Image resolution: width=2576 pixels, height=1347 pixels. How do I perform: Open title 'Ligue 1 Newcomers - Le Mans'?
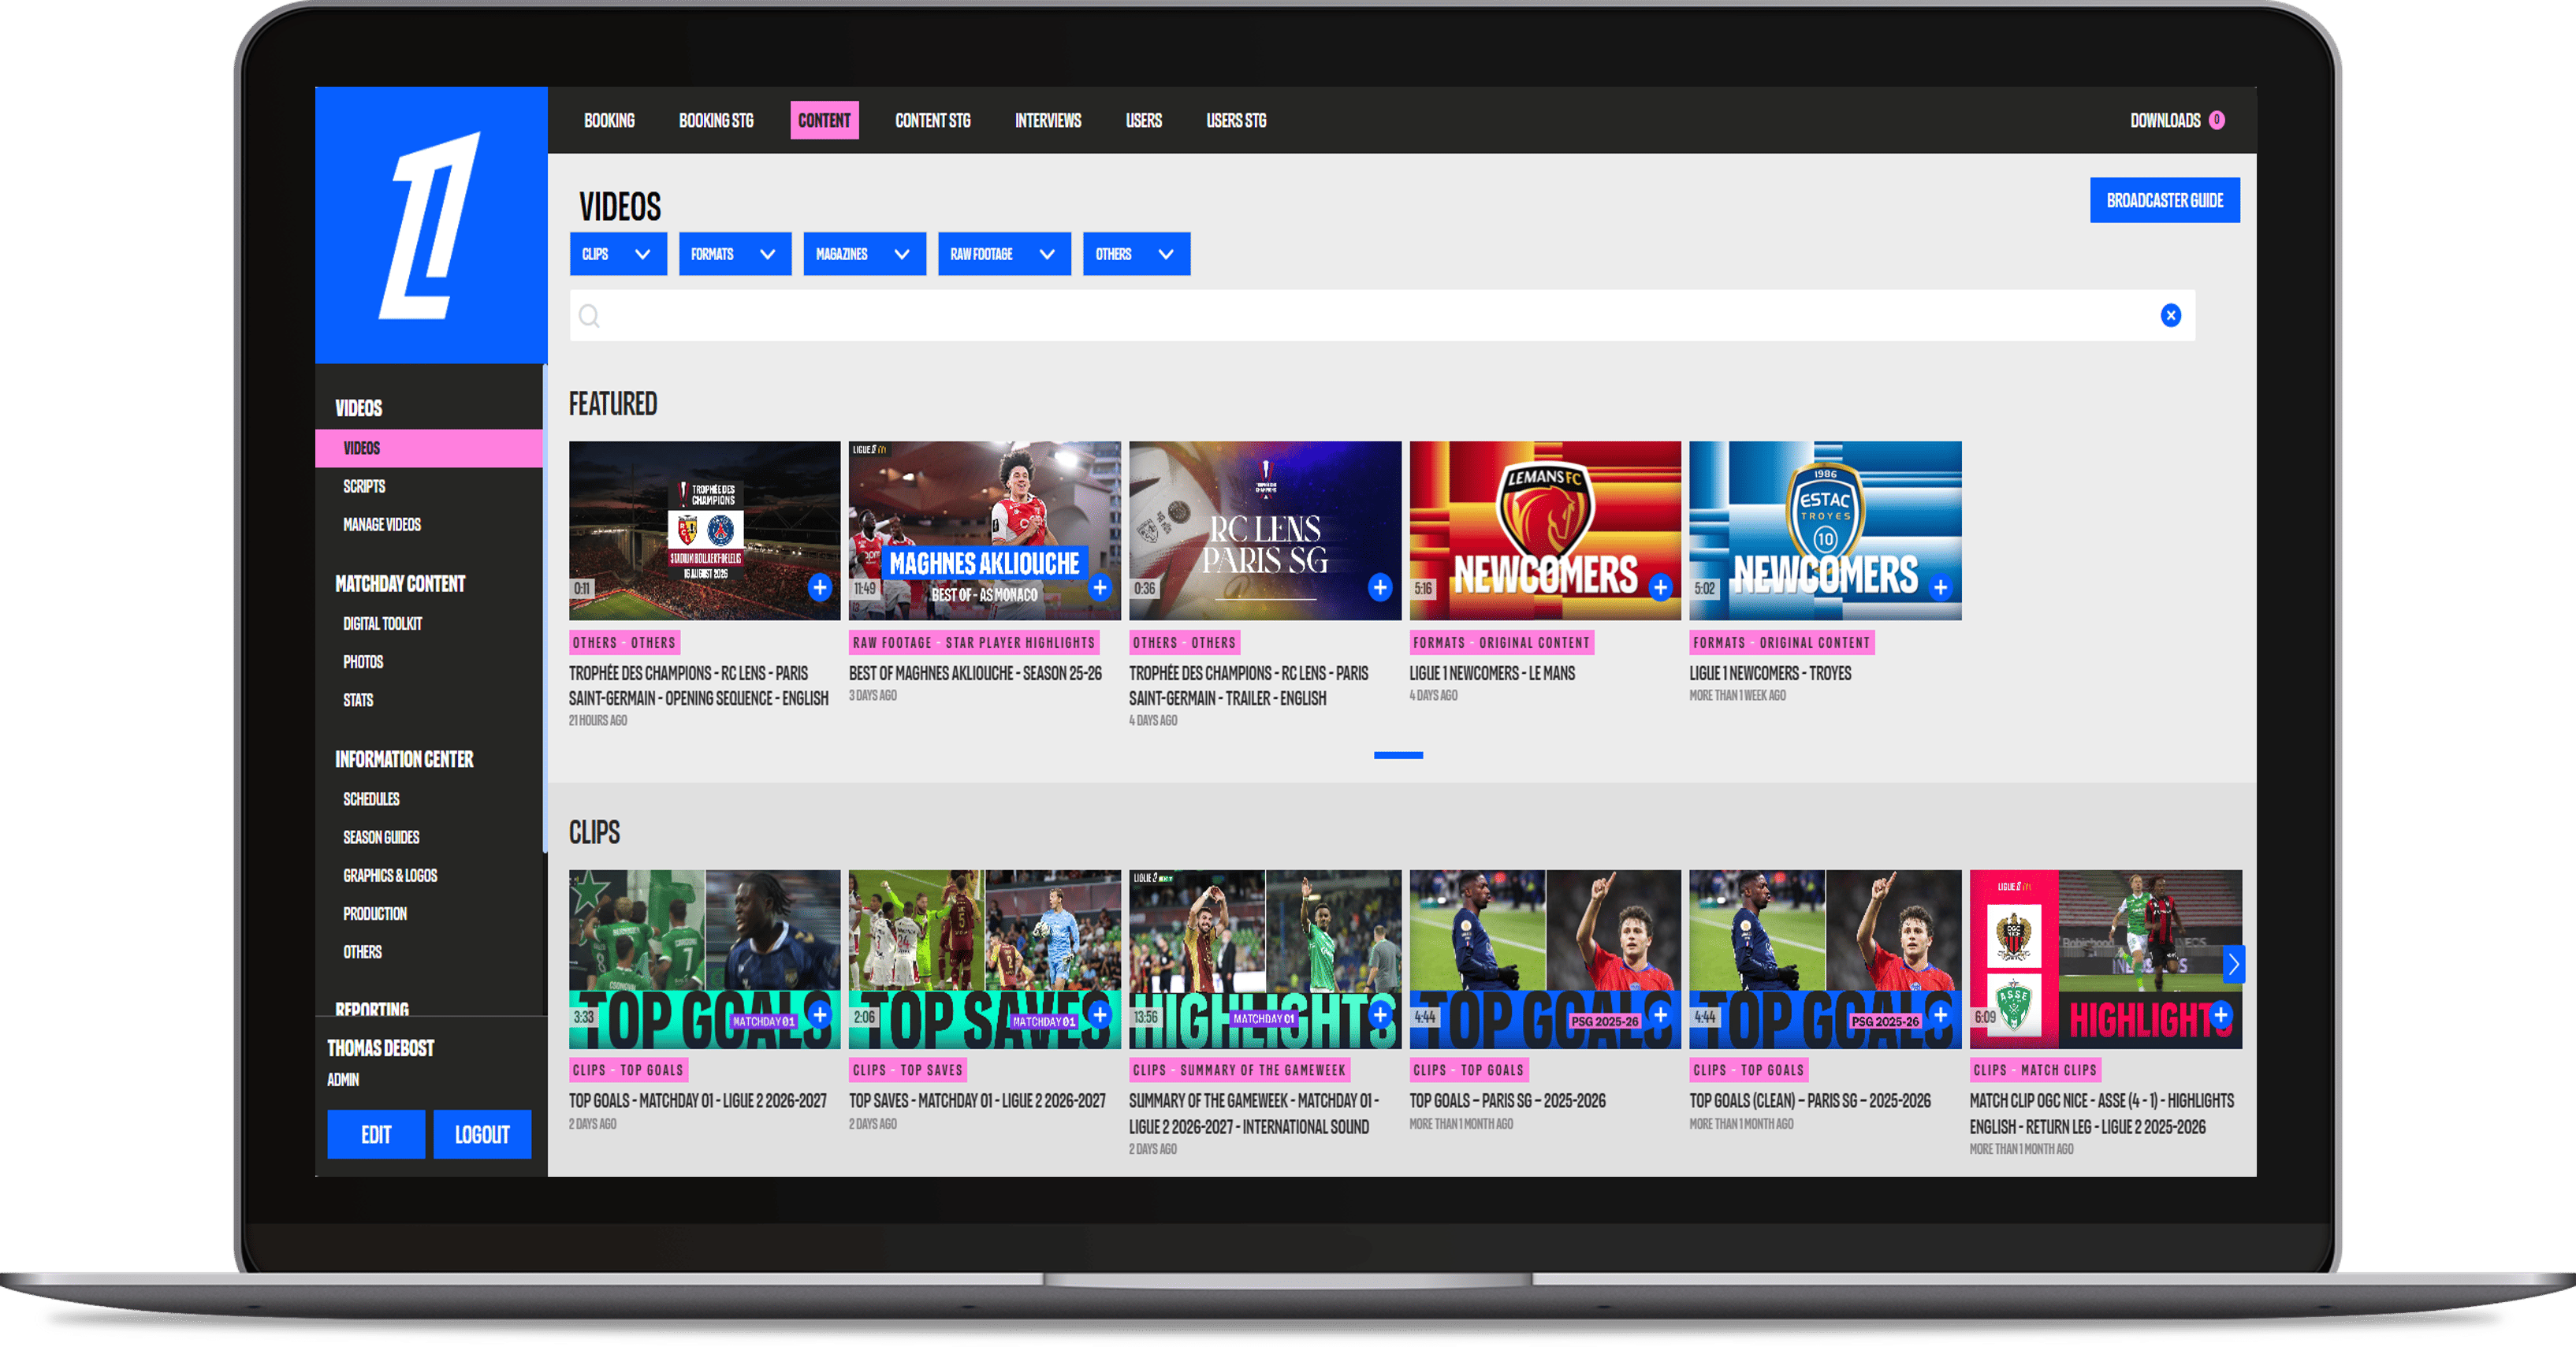1492,673
